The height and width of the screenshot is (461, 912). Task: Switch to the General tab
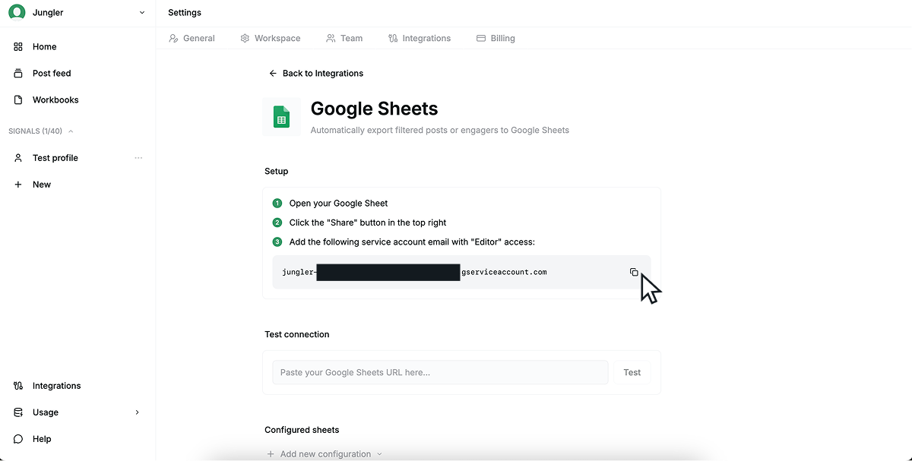click(x=192, y=38)
